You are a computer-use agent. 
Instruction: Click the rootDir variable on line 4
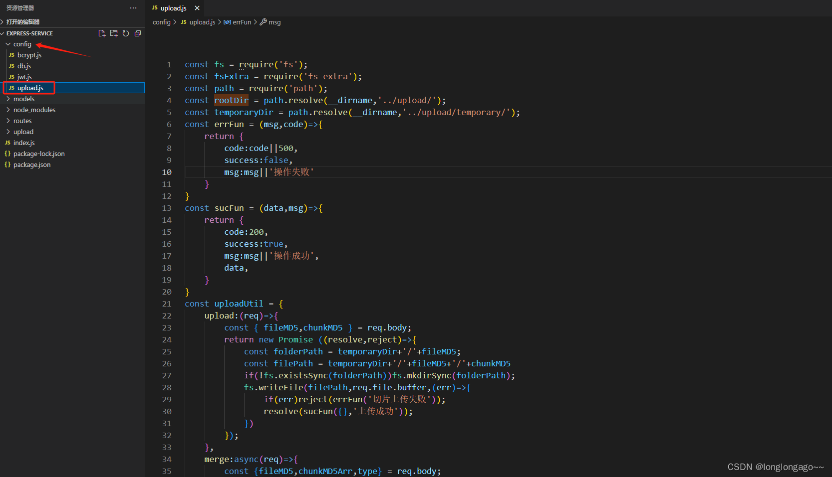231,100
